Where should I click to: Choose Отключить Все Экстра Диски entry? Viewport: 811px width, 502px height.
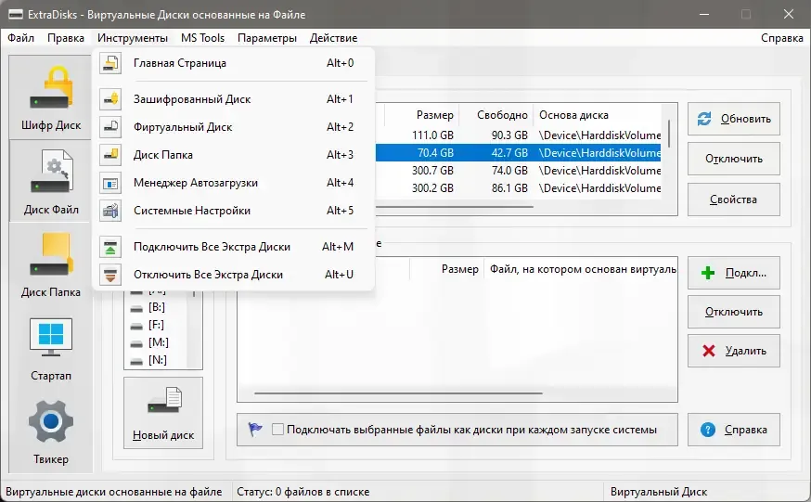coord(233,275)
